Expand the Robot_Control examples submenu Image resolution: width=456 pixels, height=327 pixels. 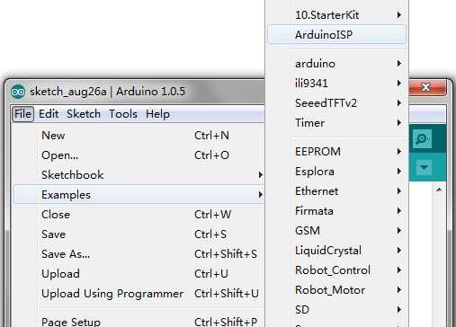pyautogui.click(x=336, y=270)
